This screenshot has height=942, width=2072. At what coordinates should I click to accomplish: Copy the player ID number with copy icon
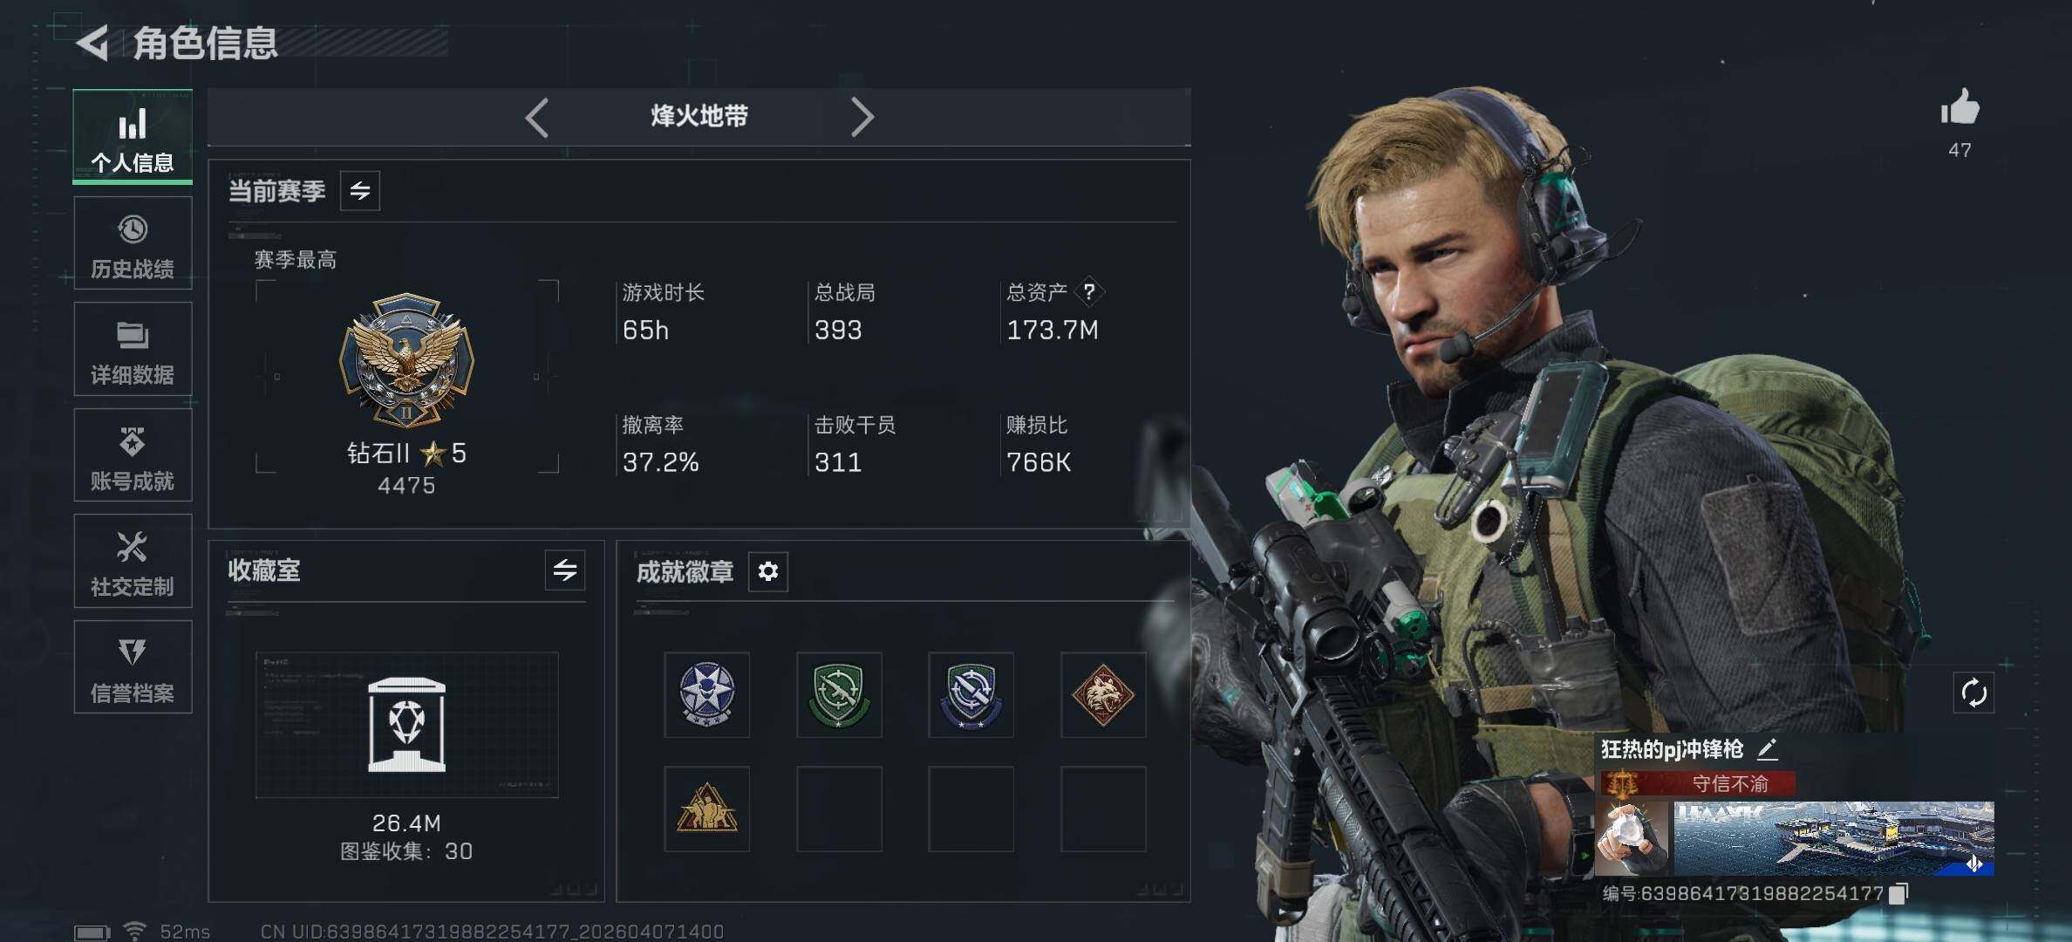coord(1899,893)
